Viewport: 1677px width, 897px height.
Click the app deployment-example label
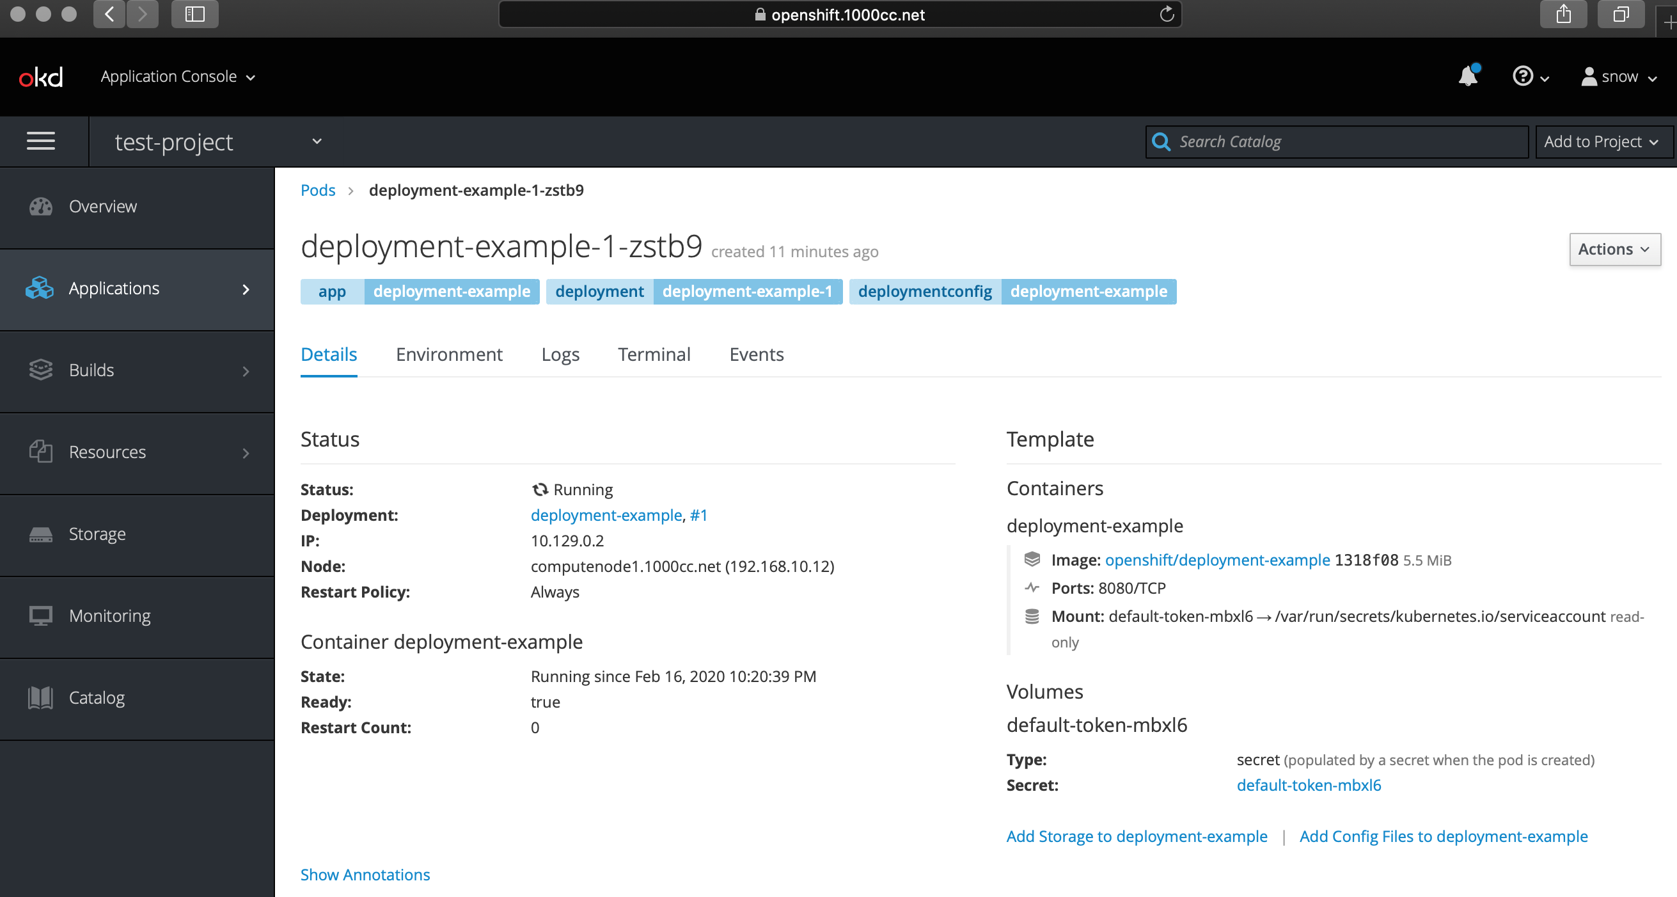pos(420,291)
